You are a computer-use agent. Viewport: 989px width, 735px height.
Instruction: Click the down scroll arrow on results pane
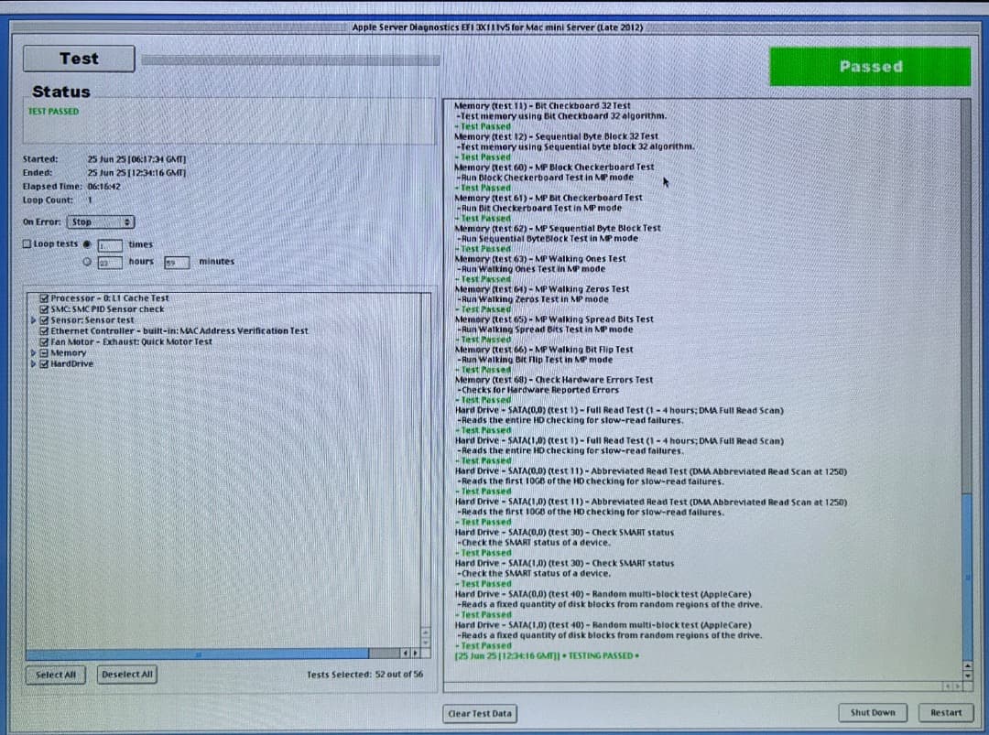(x=968, y=676)
